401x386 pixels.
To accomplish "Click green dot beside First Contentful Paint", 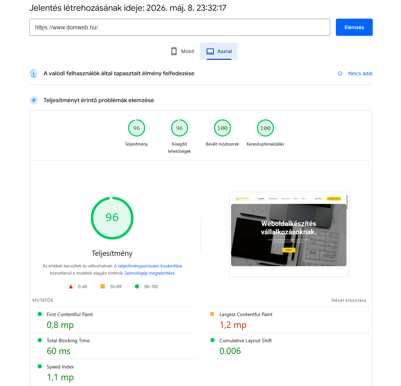I will point(40,314).
